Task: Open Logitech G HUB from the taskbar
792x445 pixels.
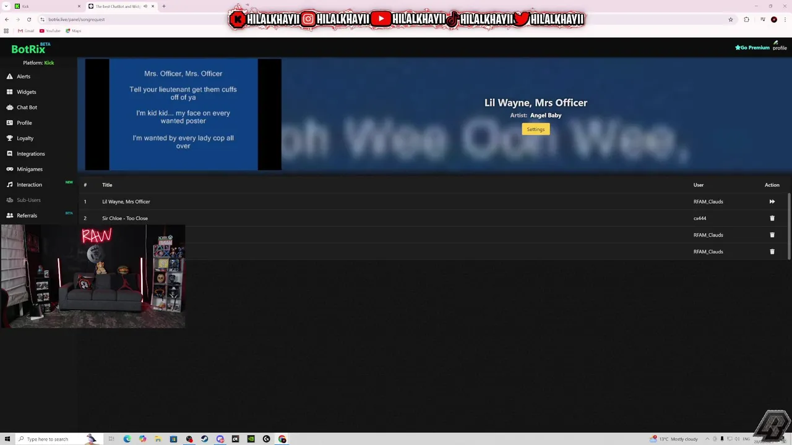Action: coord(267,439)
